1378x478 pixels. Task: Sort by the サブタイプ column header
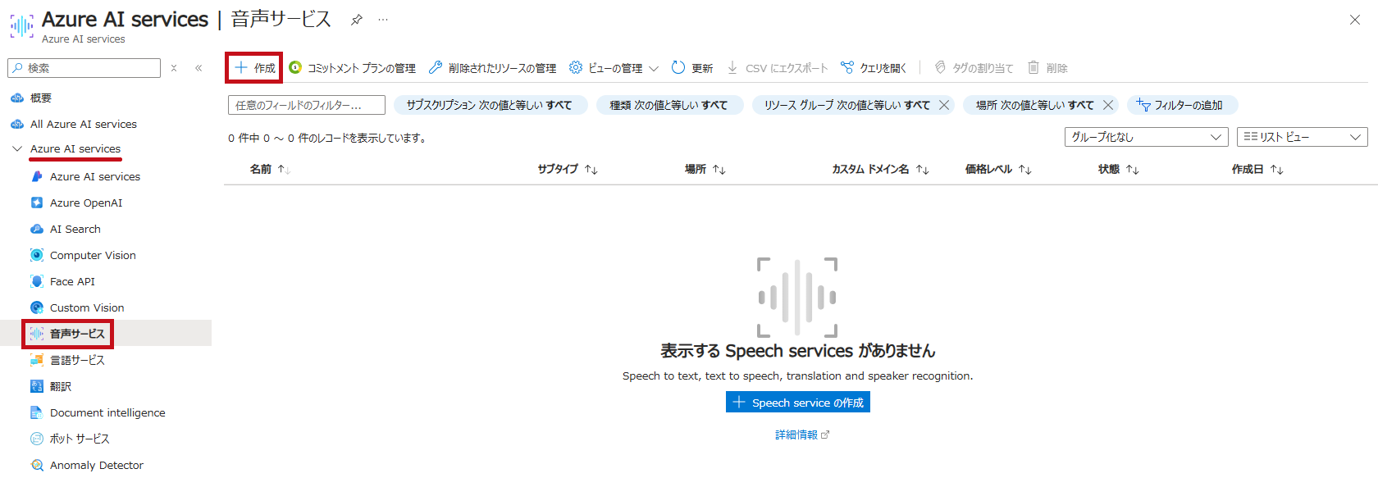tap(568, 169)
